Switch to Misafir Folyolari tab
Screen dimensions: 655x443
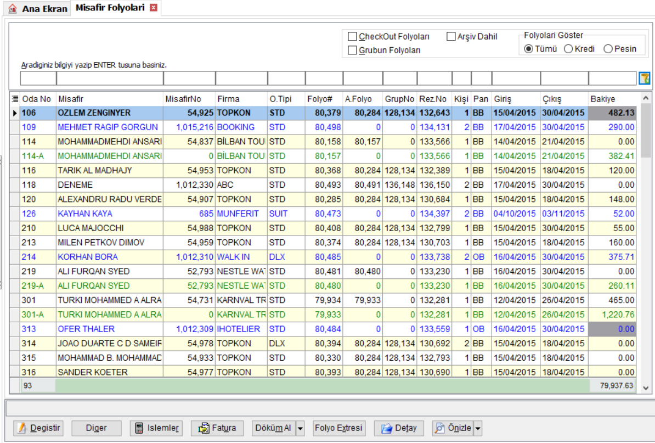(x=110, y=8)
